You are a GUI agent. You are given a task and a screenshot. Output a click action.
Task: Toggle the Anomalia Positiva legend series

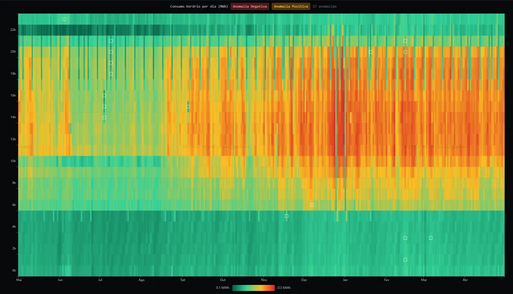pyautogui.click(x=291, y=6)
